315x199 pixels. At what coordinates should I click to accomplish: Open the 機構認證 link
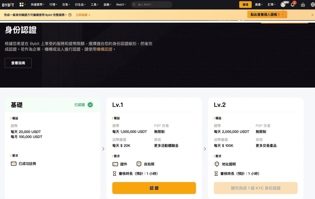pyautogui.click(x=104, y=49)
